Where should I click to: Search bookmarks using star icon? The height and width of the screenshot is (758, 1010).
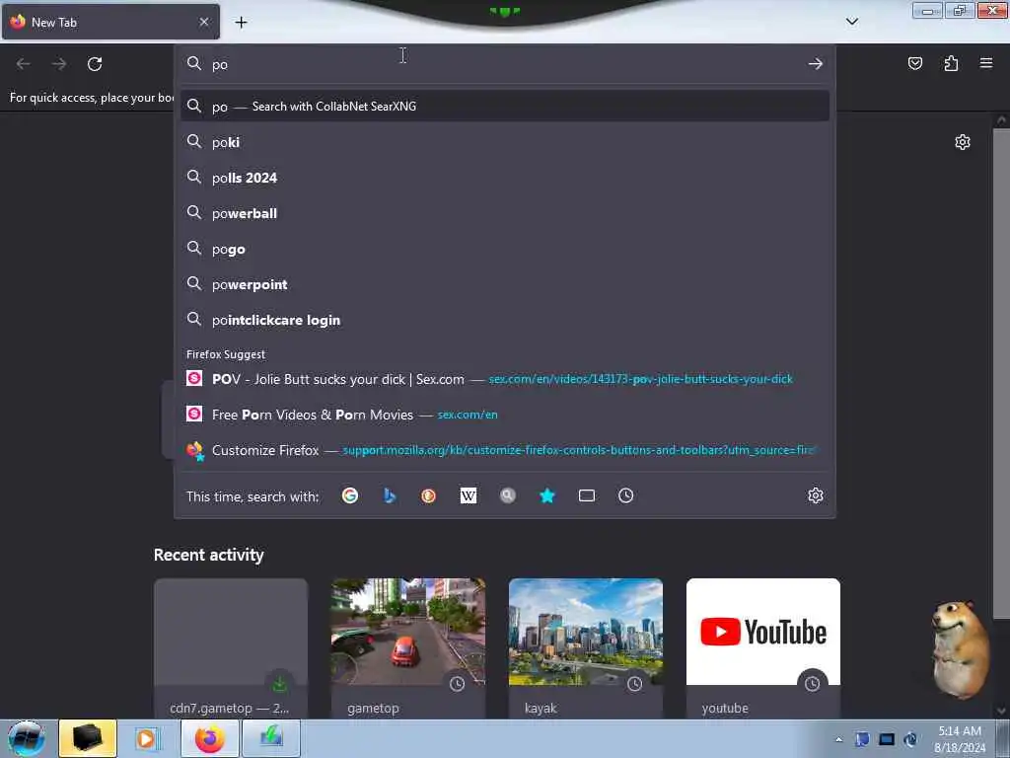click(x=546, y=495)
